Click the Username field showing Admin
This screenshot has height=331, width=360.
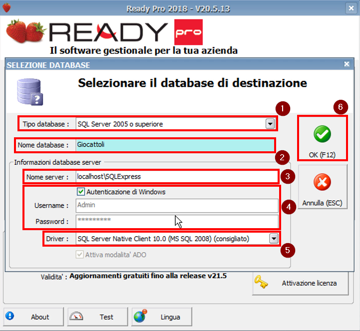(177, 206)
